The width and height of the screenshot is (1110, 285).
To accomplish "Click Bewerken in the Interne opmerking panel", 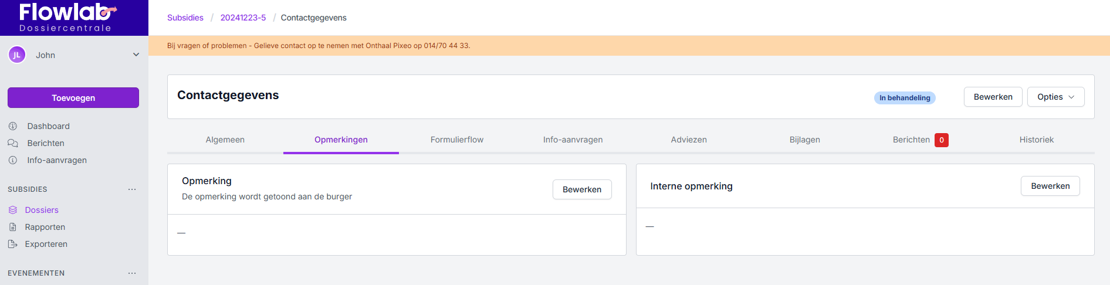I will click(x=1050, y=186).
